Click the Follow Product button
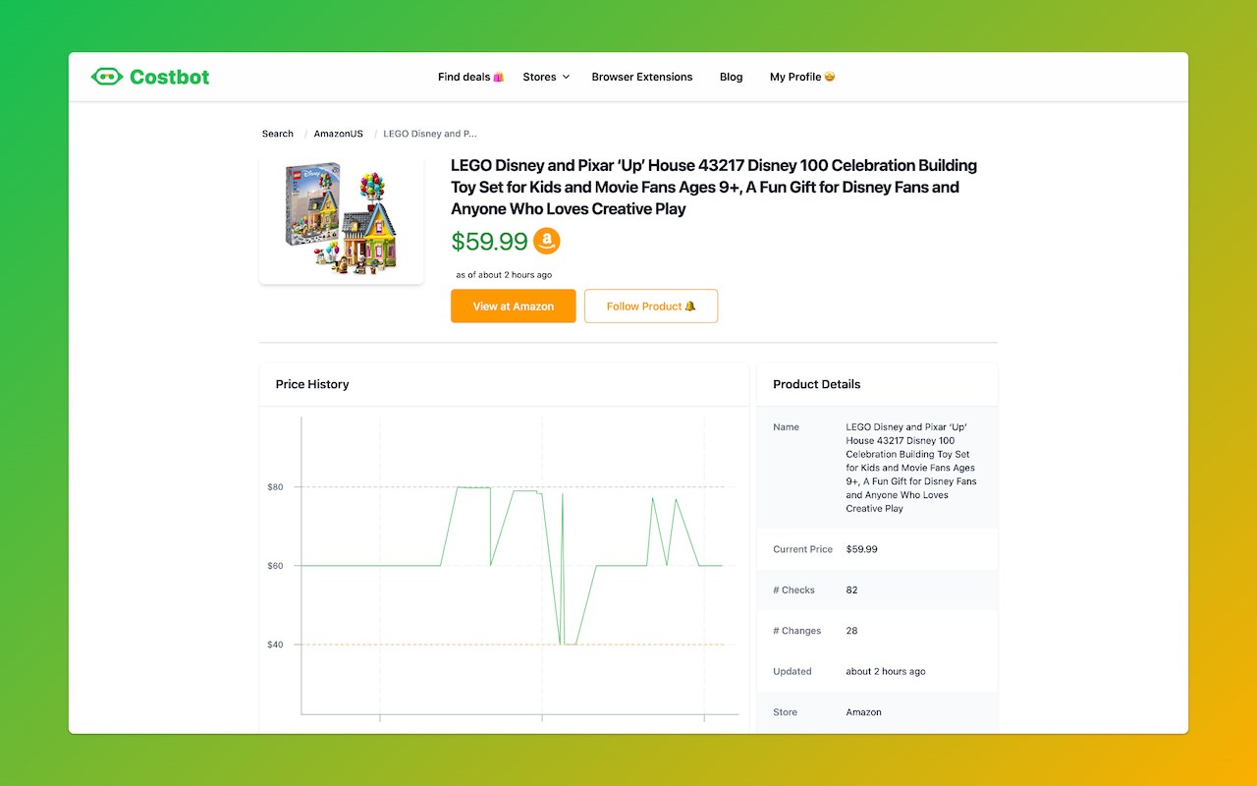This screenshot has height=786, width=1257. click(x=651, y=306)
